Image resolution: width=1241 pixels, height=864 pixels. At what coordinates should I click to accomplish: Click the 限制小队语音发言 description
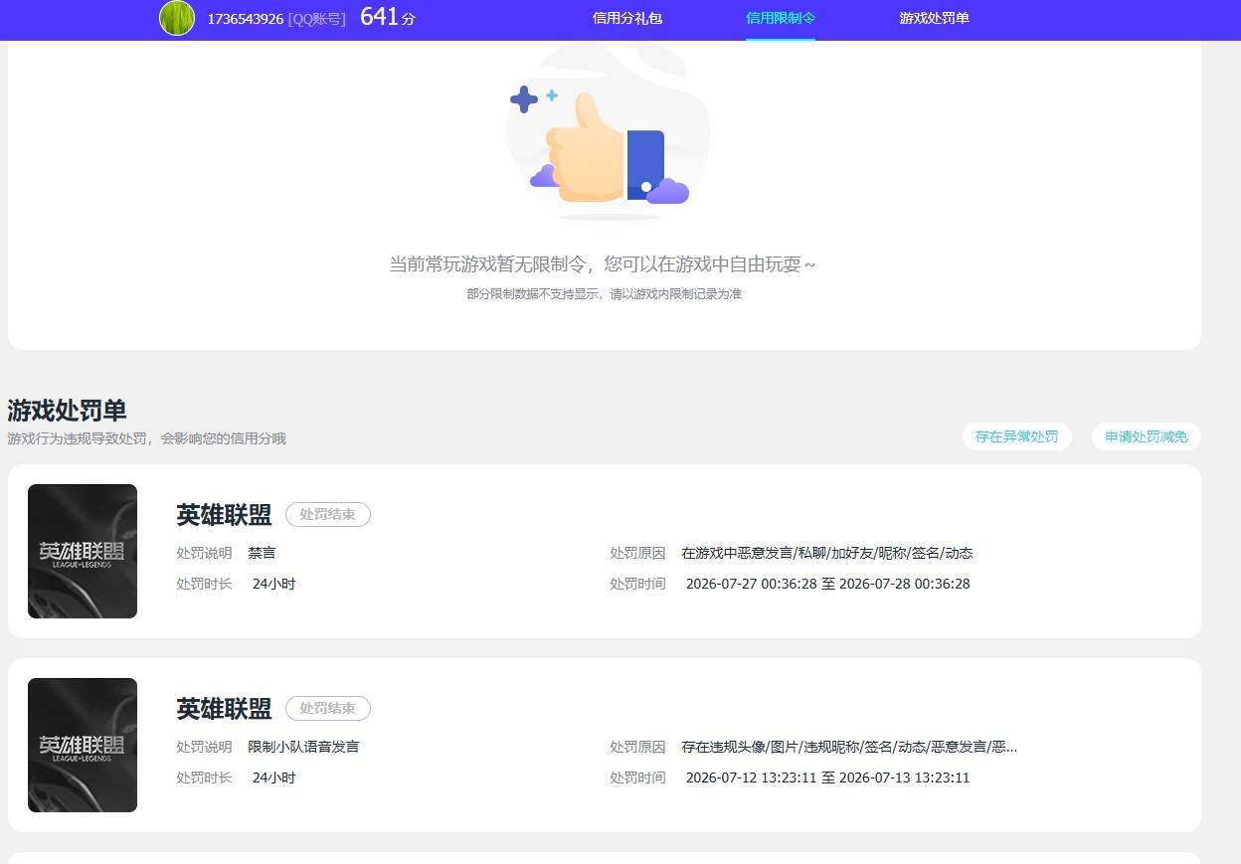pos(303,747)
